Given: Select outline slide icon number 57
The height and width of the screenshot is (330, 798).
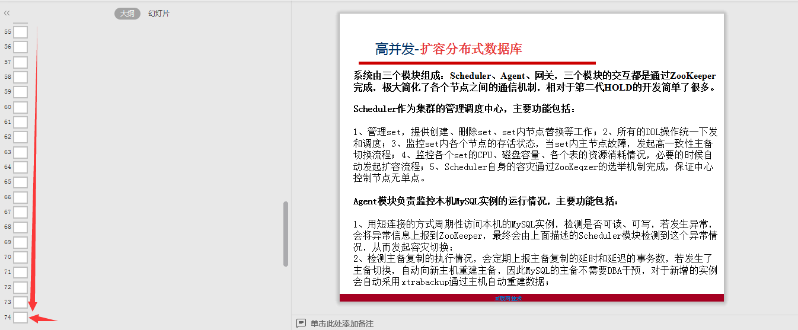Looking at the screenshot, I should (x=21, y=62).
